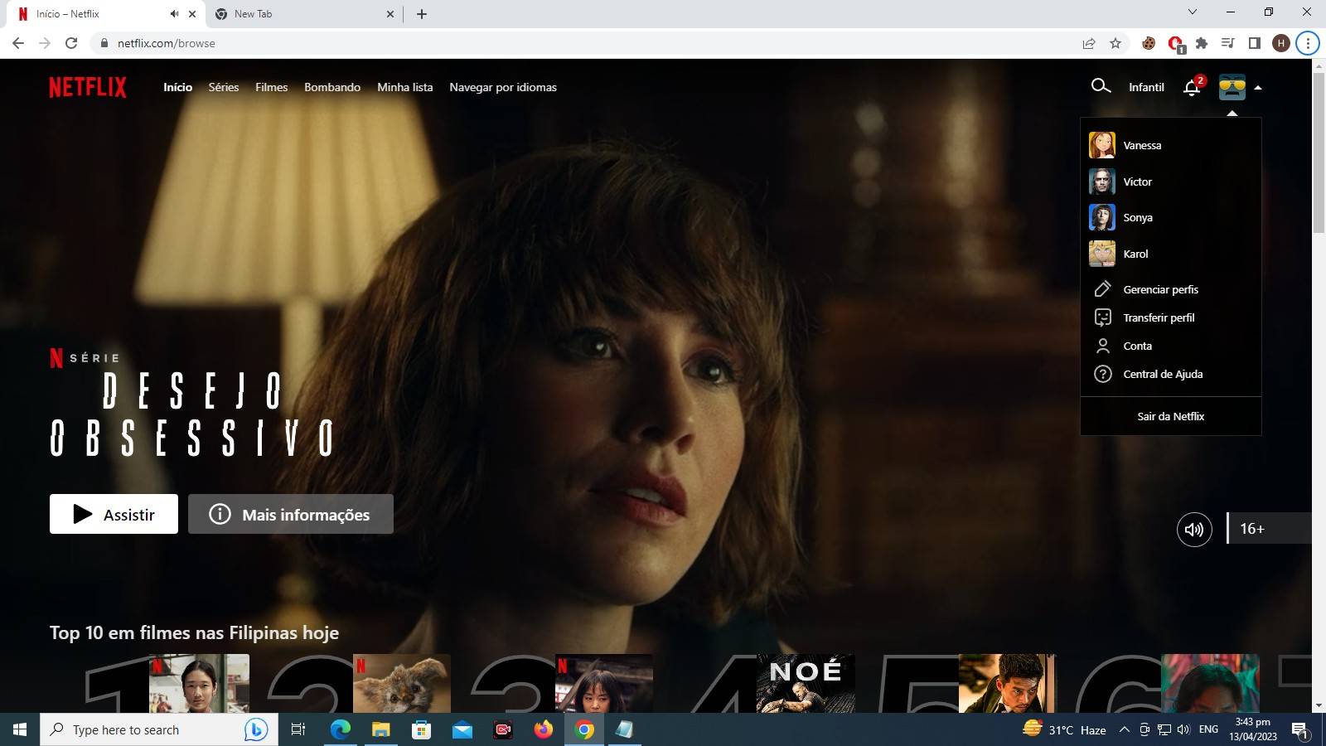Mute the Netflix tab audio icon
The image size is (1326, 746).
pyautogui.click(x=174, y=14)
